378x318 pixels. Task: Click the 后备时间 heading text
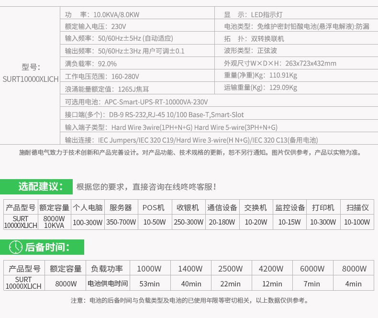pyautogui.click(x=47, y=247)
